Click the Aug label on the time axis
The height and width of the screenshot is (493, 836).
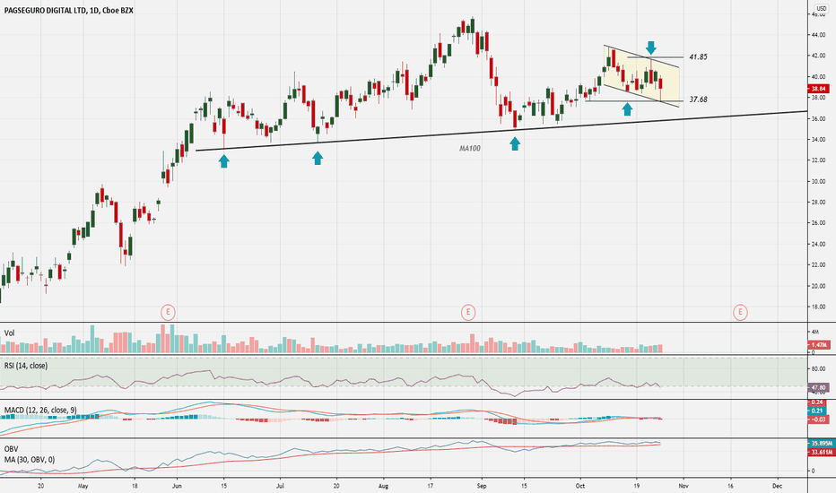click(383, 486)
